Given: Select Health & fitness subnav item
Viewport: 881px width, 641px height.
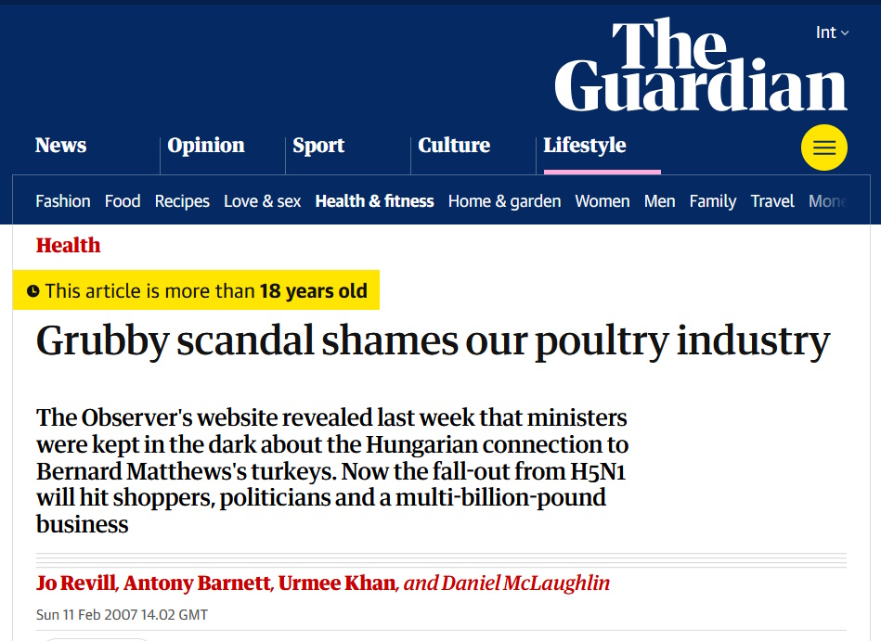Looking at the screenshot, I should click(x=375, y=201).
